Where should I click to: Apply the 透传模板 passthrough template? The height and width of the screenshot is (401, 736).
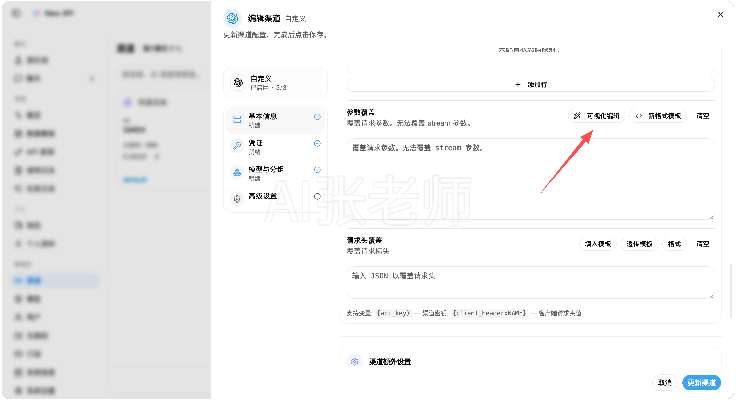(x=639, y=244)
